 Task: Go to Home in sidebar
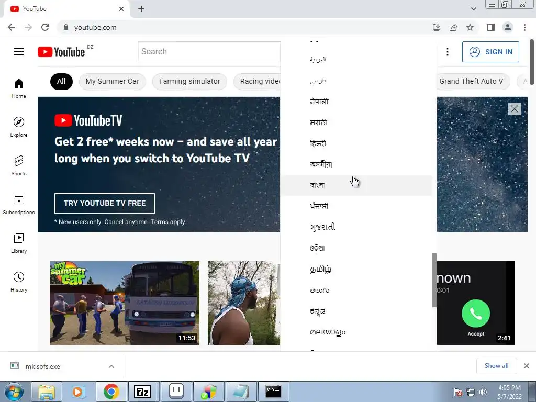[x=19, y=88]
